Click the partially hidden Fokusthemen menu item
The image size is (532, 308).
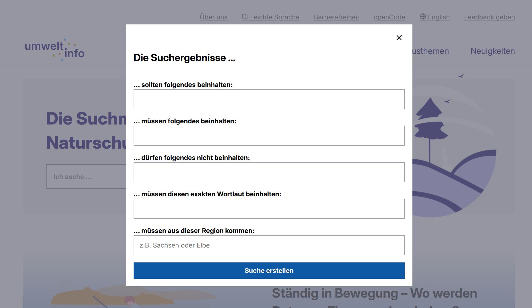pyautogui.click(x=431, y=51)
